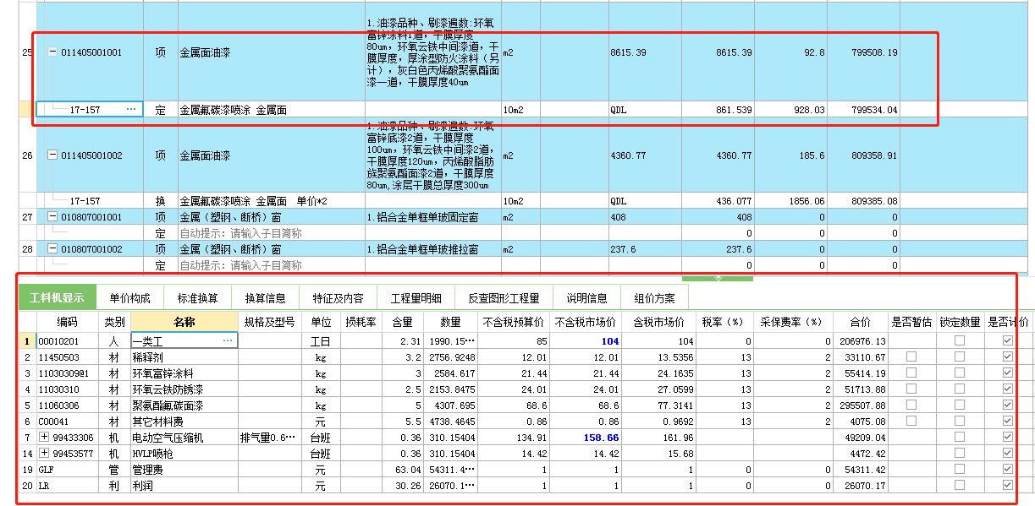The height and width of the screenshot is (506, 1035).
Task: Expand the 99433306 电动空气压缩机 row
Action: (45, 438)
